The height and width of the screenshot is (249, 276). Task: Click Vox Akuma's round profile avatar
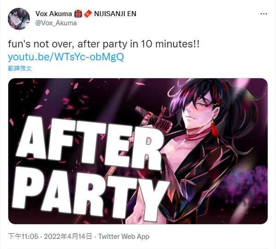19,19
